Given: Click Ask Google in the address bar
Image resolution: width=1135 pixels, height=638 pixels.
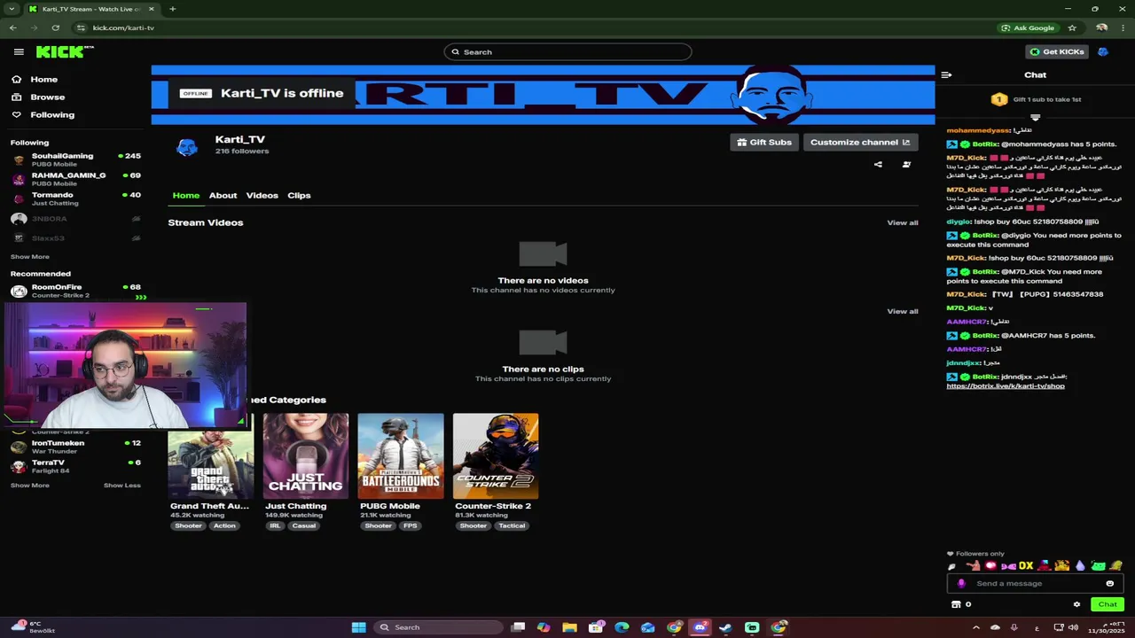Looking at the screenshot, I should click(1029, 28).
